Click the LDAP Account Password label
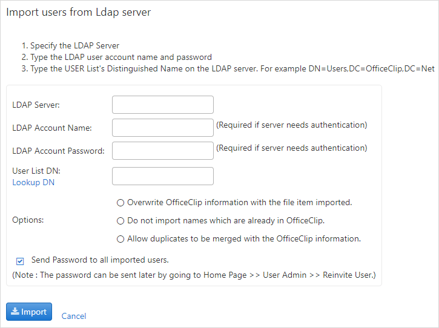Image resolution: width=439 pixels, height=328 pixels. 58,151
